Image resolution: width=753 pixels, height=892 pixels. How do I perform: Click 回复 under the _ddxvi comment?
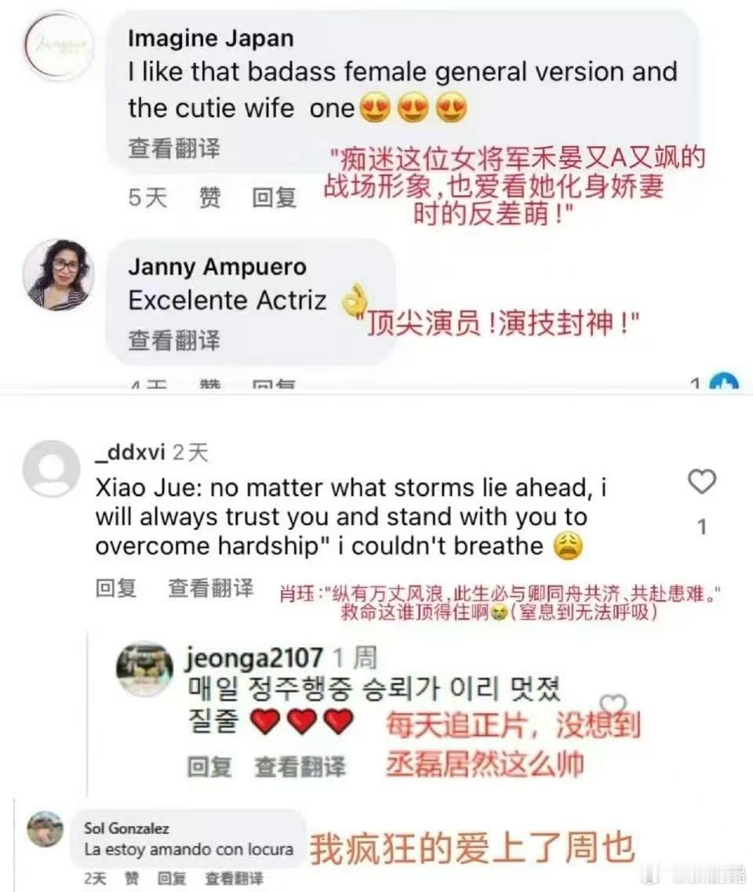coord(117,588)
